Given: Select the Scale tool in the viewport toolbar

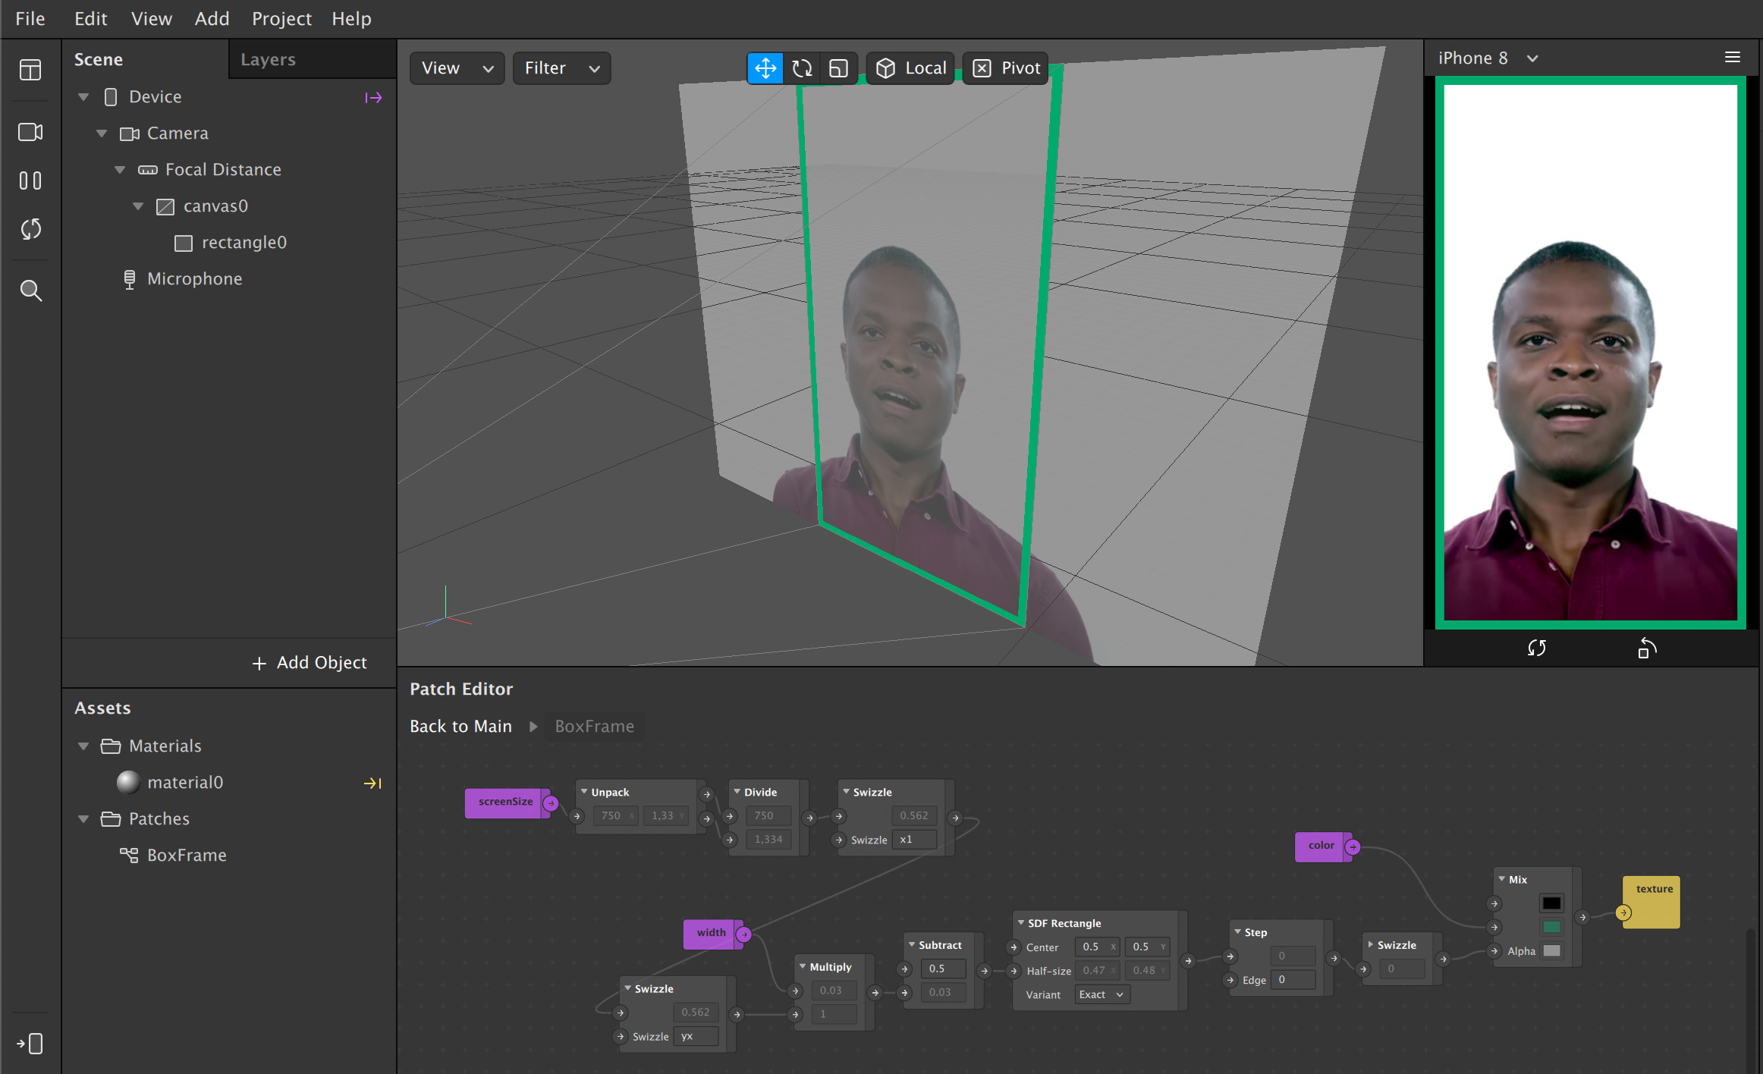Looking at the screenshot, I should pos(838,68).
